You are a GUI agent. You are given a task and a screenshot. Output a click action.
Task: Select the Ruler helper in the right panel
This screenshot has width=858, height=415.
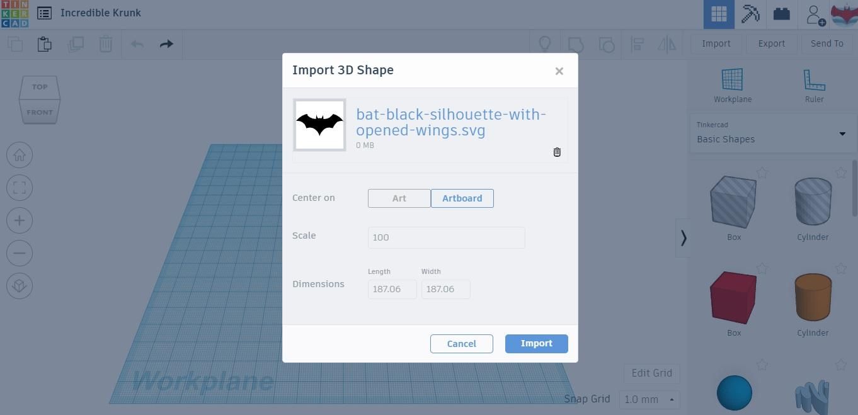tap(813, 82)
